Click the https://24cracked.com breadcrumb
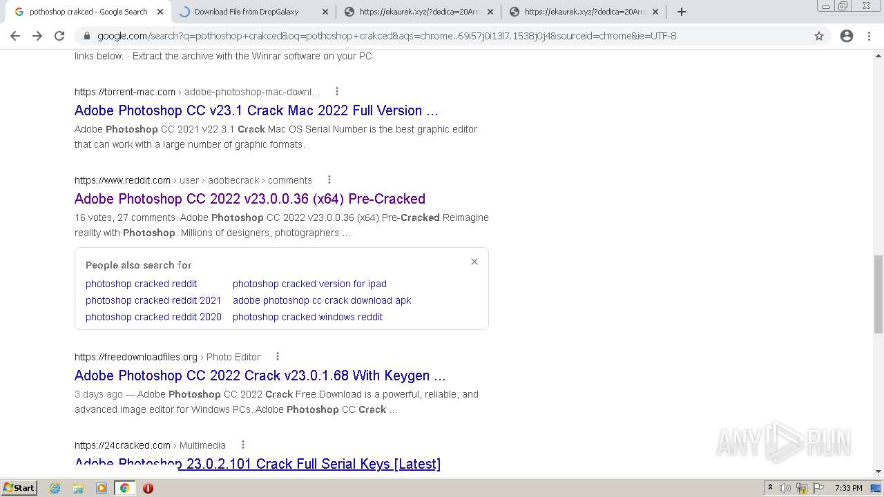 click(122, 445)
